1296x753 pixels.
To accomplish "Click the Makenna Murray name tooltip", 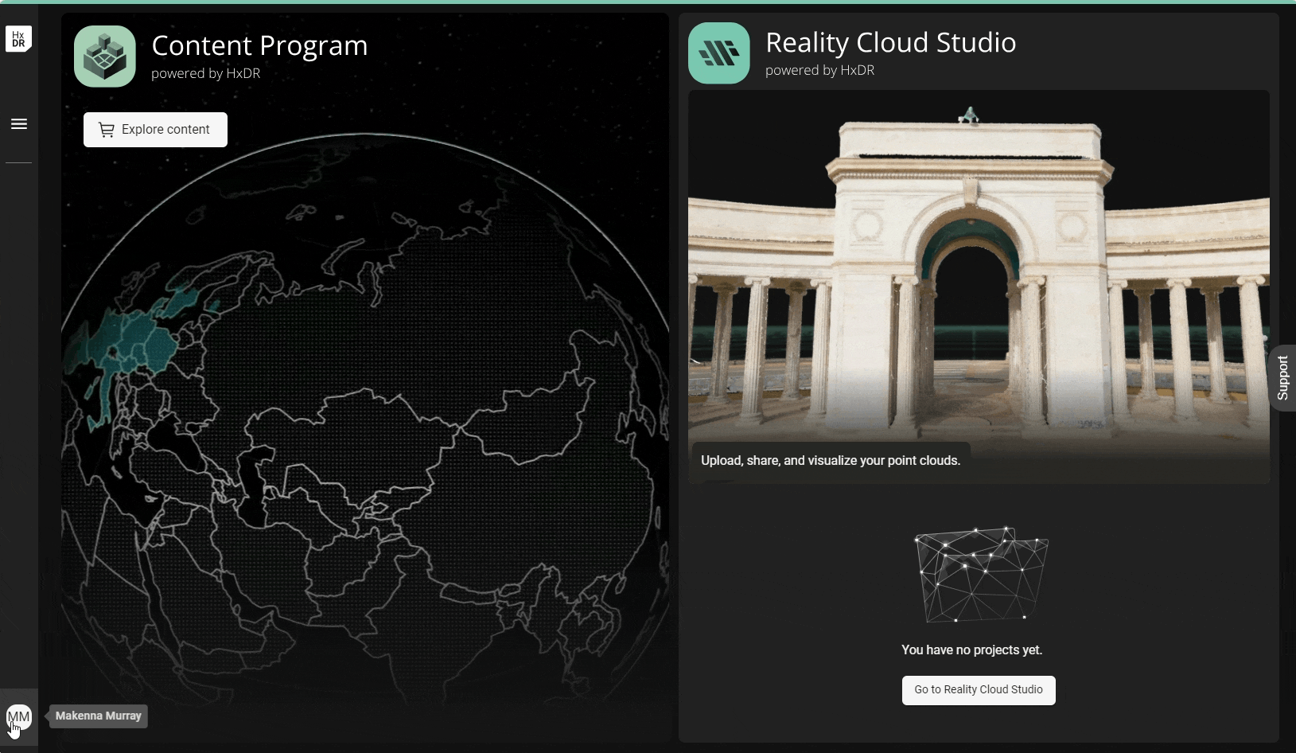I will (x=99, y=716).
